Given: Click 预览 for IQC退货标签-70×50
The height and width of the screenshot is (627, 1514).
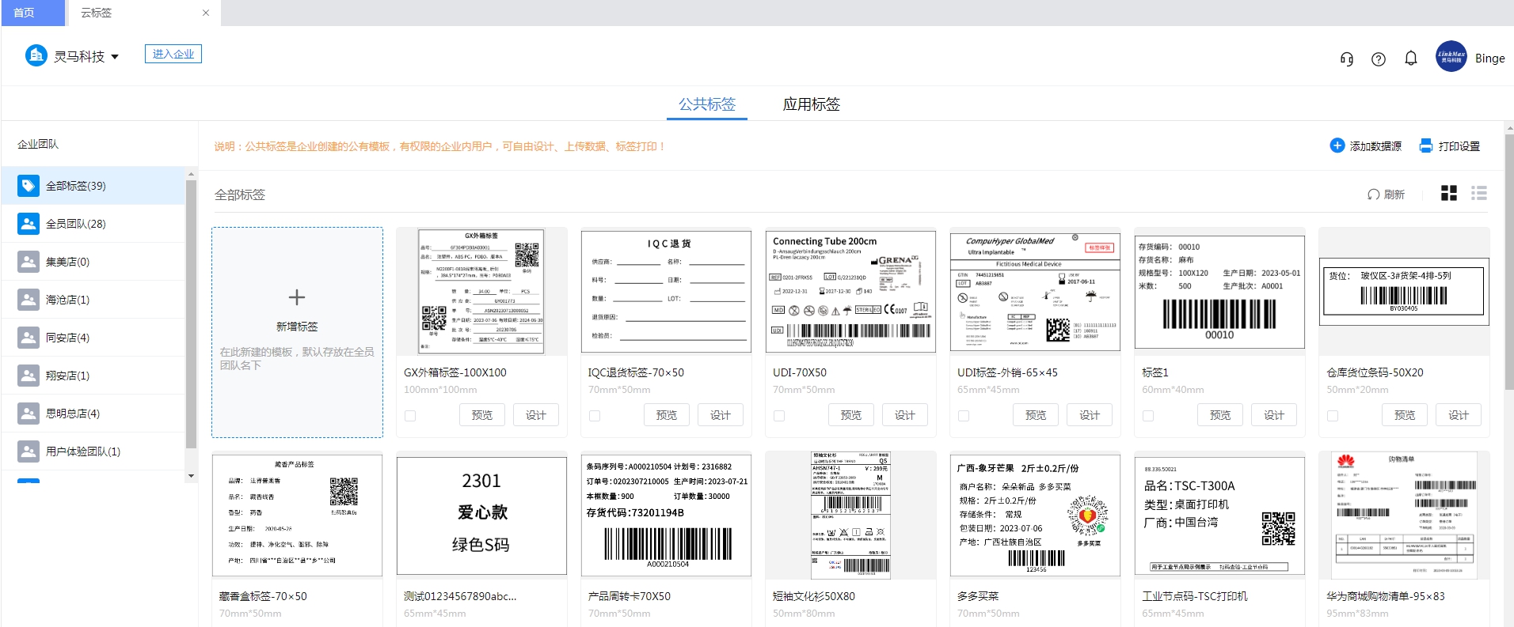Looking at the screenshot, I should pos(667,415).
